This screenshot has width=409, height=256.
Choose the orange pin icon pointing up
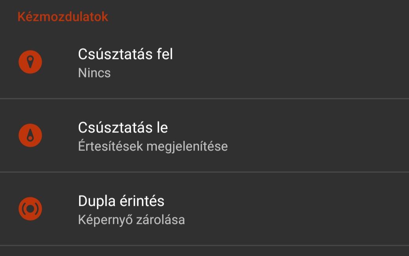[30, 135]
